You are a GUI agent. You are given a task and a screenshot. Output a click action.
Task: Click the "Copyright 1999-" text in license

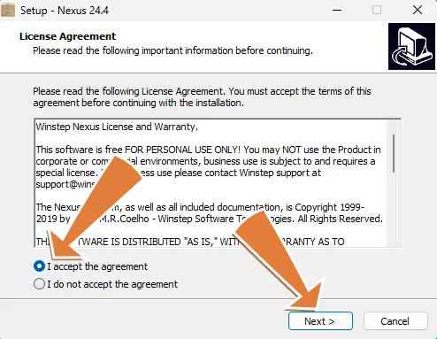[x=330, y=207]
